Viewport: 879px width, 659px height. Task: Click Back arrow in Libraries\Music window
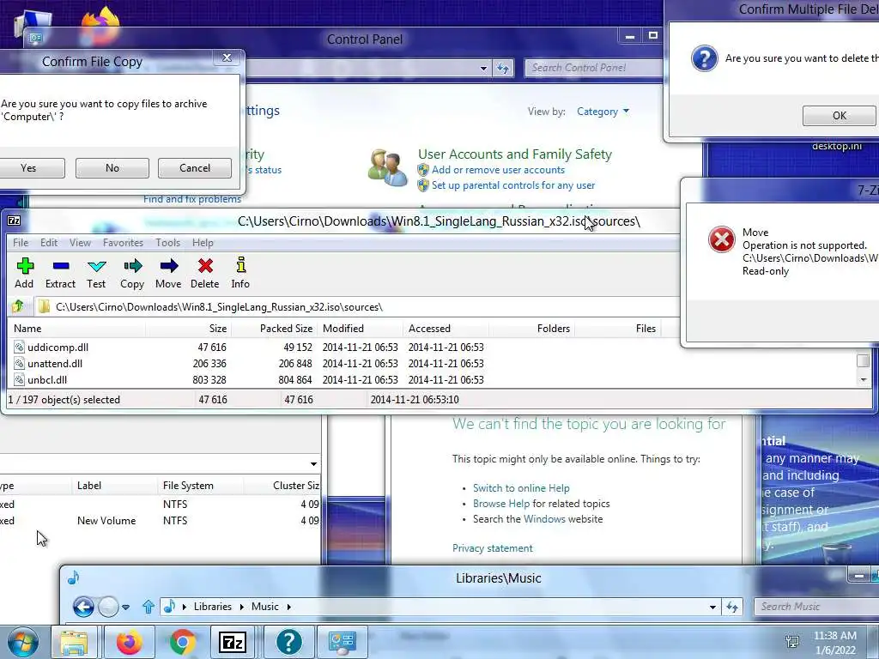tap(83, 607)
